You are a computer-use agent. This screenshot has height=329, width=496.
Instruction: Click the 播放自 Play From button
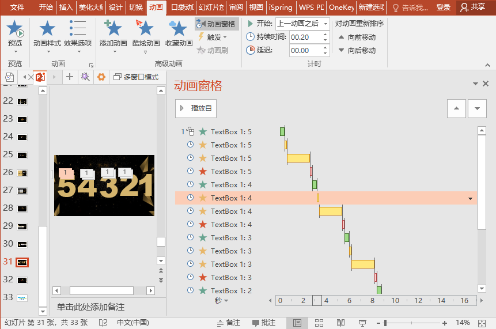196,108
